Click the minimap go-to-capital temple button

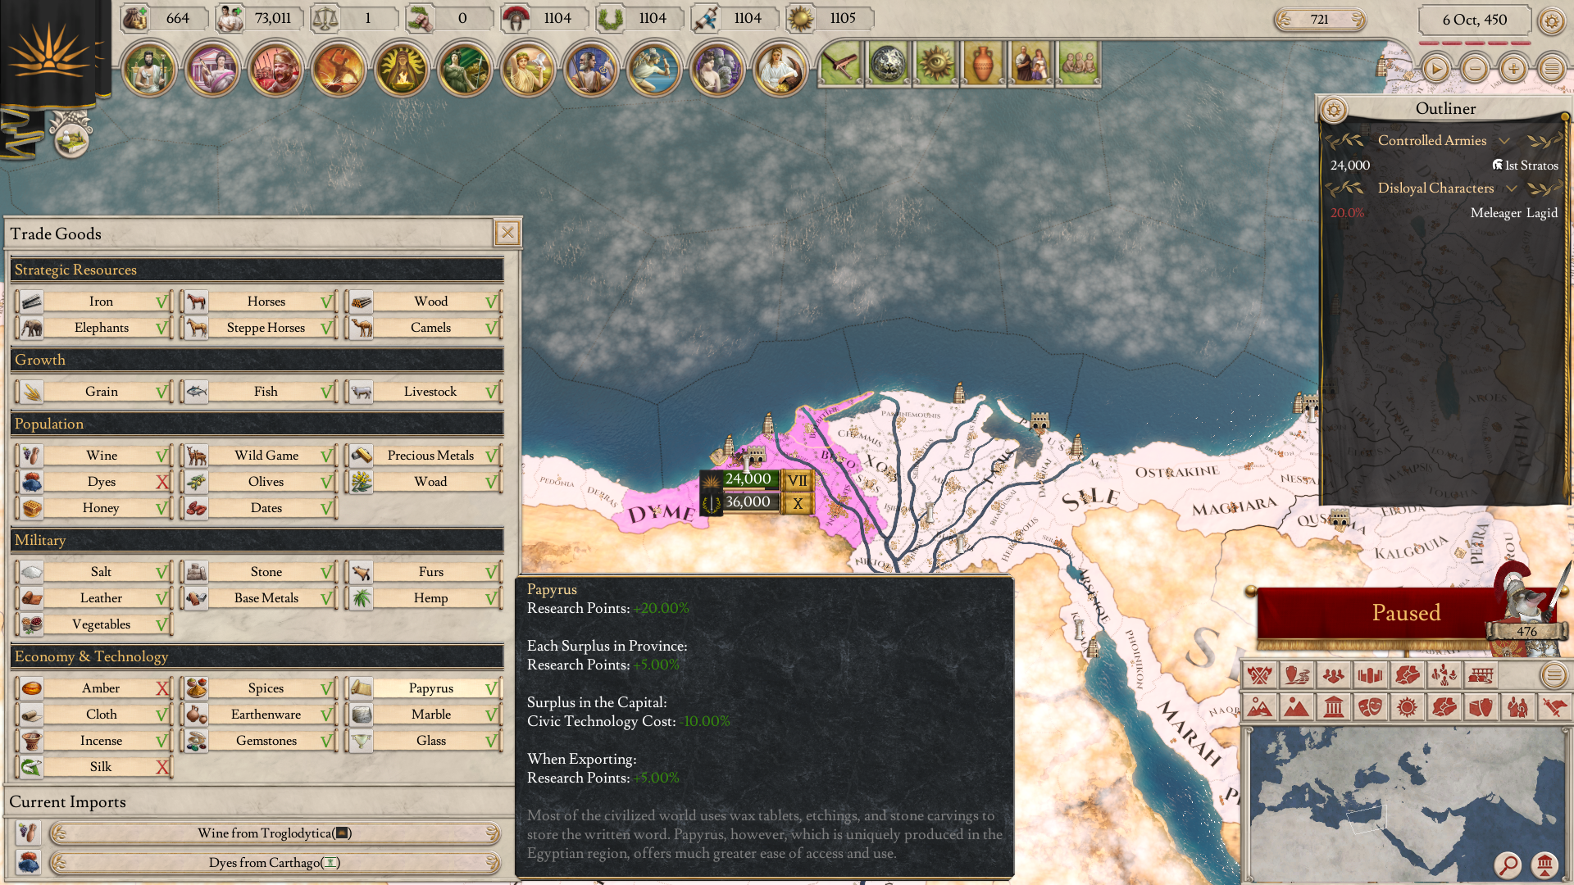coord(1545,865)
